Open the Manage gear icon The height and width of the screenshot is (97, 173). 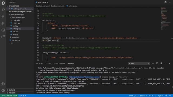click(x=3, y=91)
